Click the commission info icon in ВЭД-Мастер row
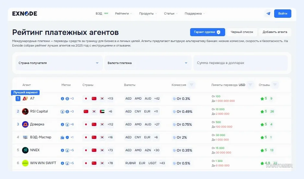 click(x=174, y=138)
